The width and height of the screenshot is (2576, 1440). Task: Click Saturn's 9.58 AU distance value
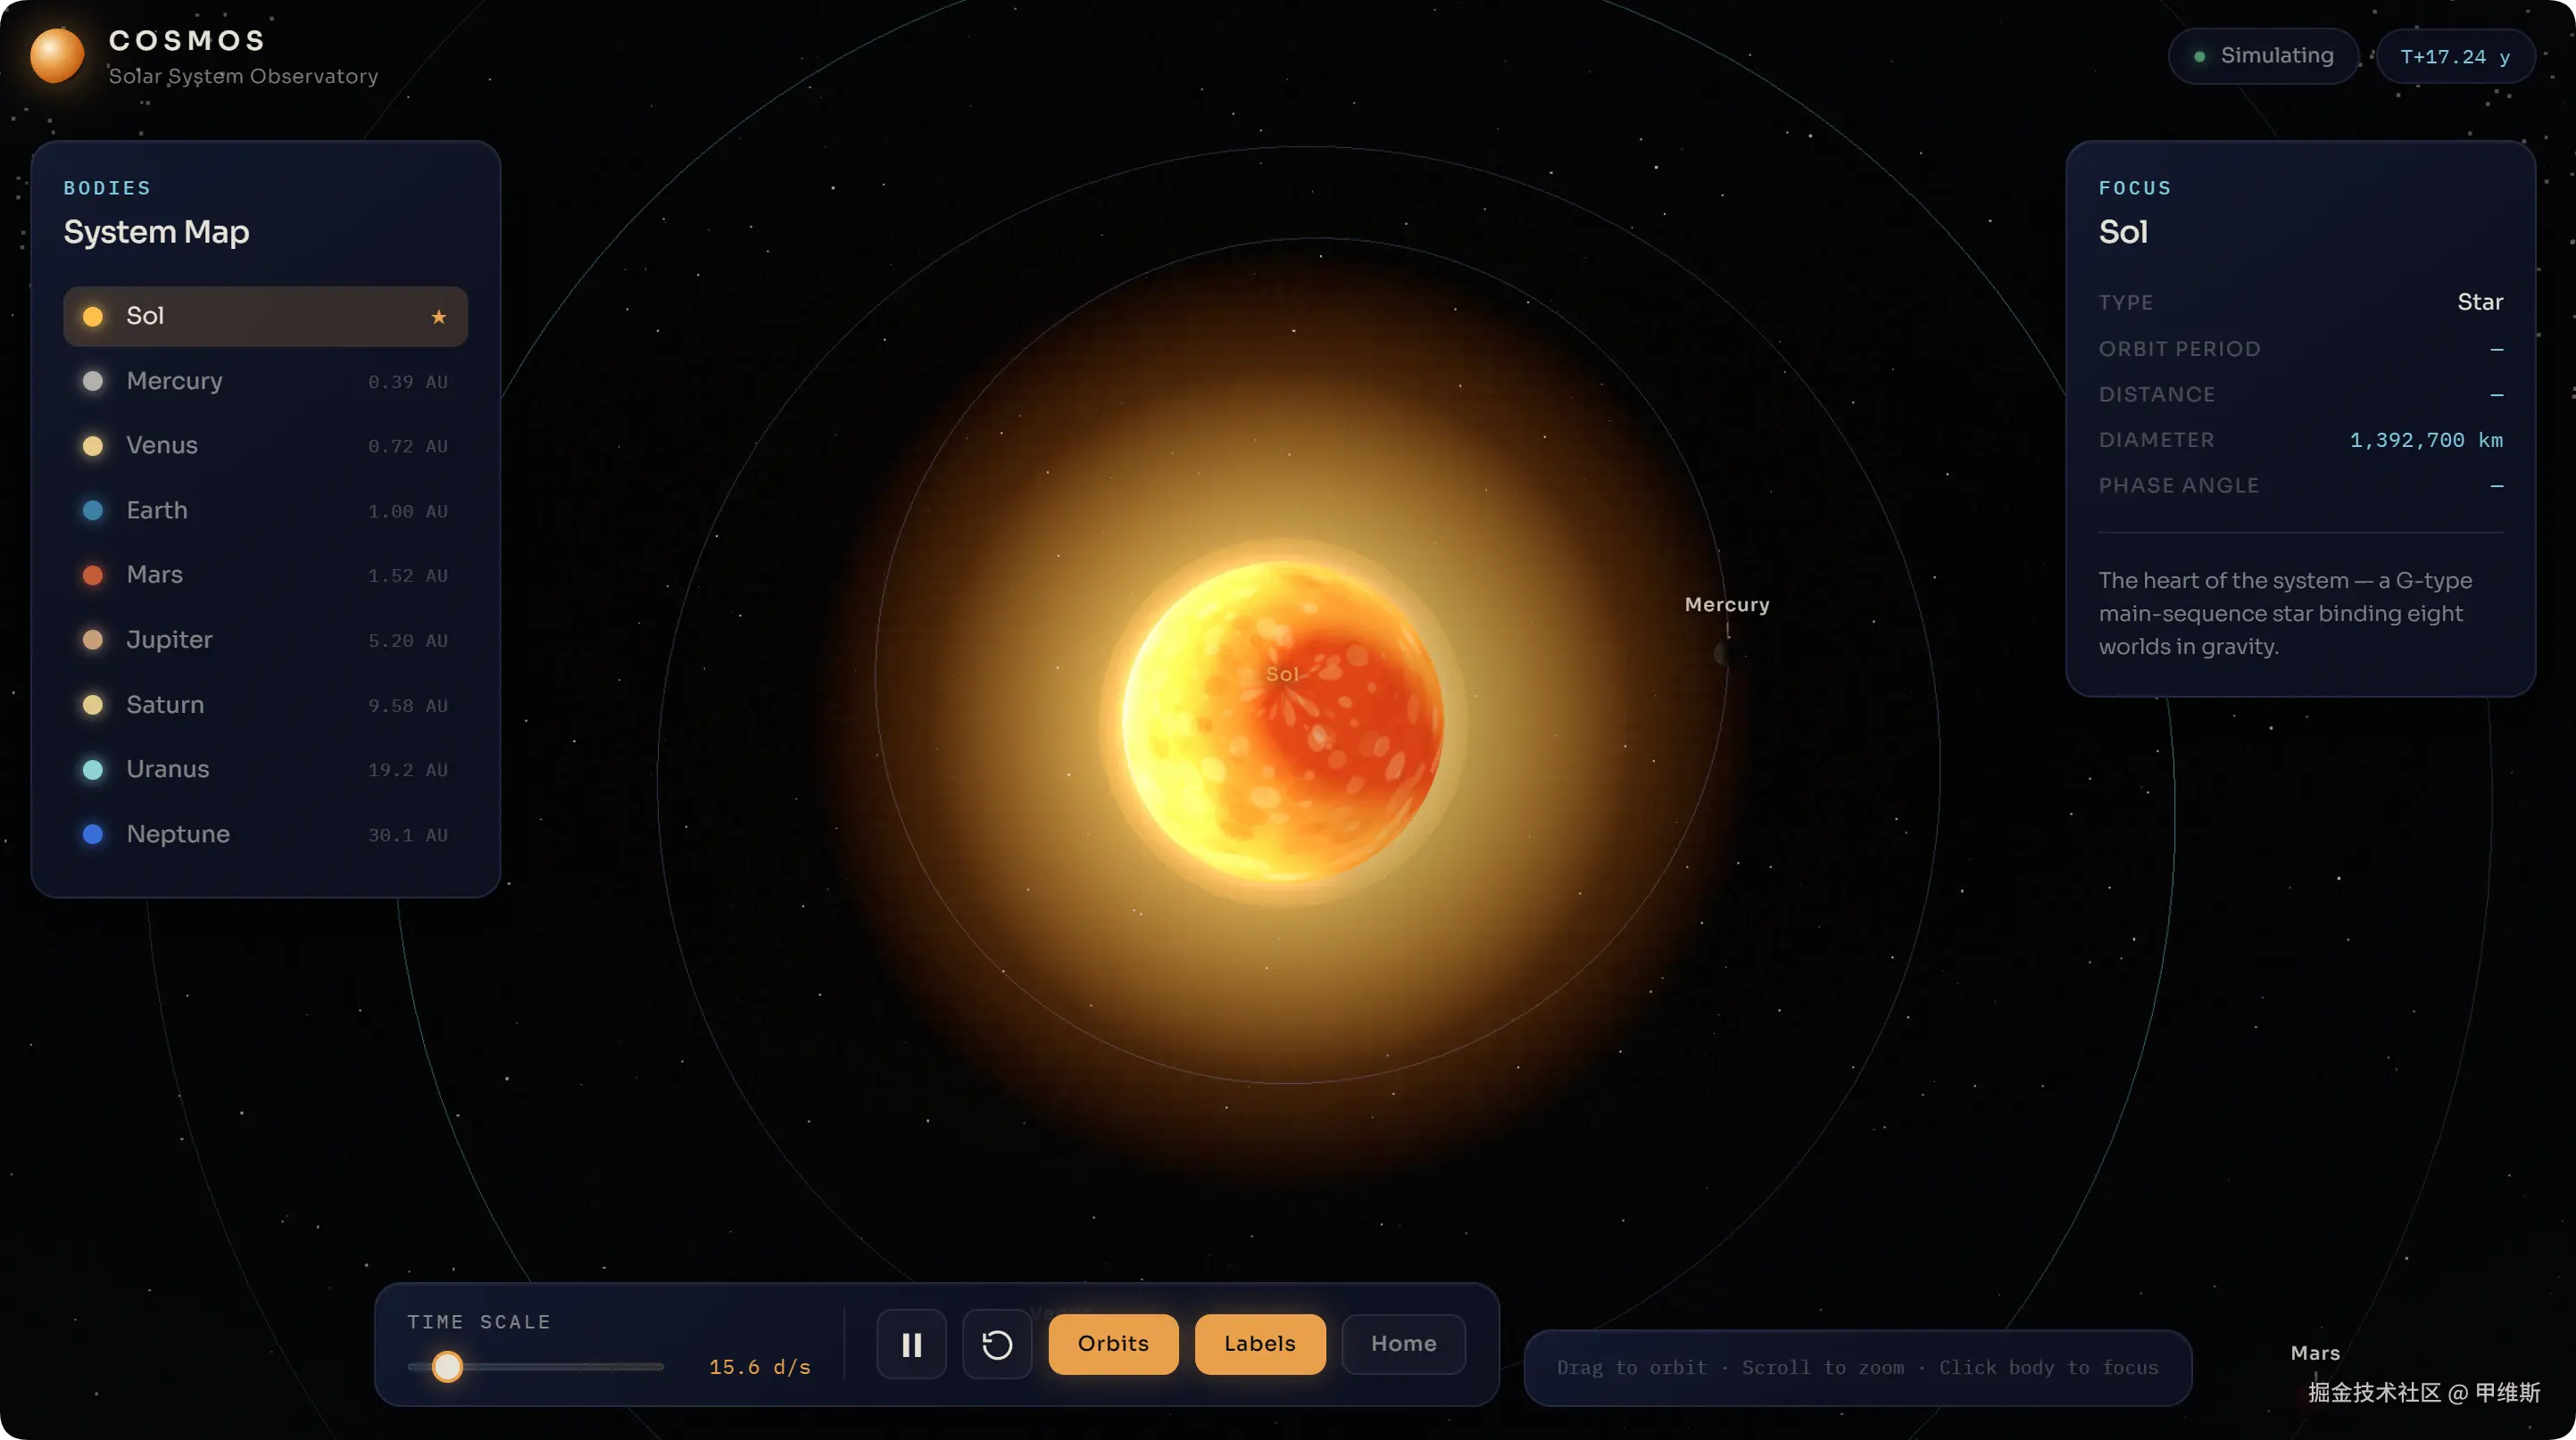click(407, 707)
